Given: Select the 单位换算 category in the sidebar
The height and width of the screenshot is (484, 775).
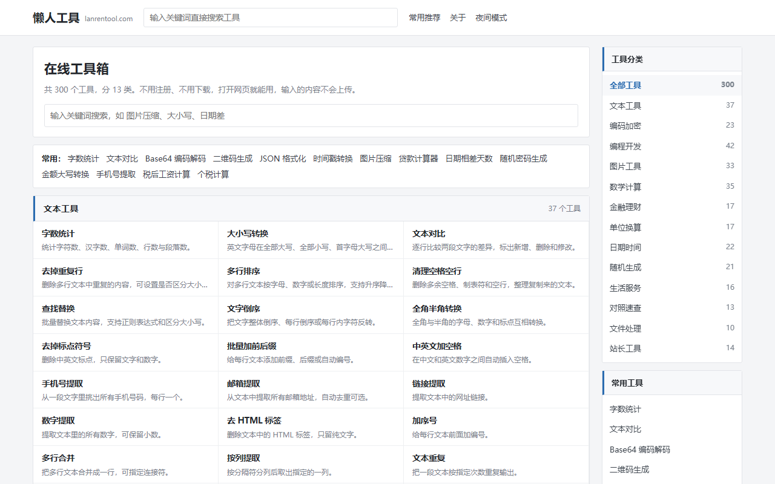Looking at the screenshot, I should pyautogui.click(x=672, y=227).
